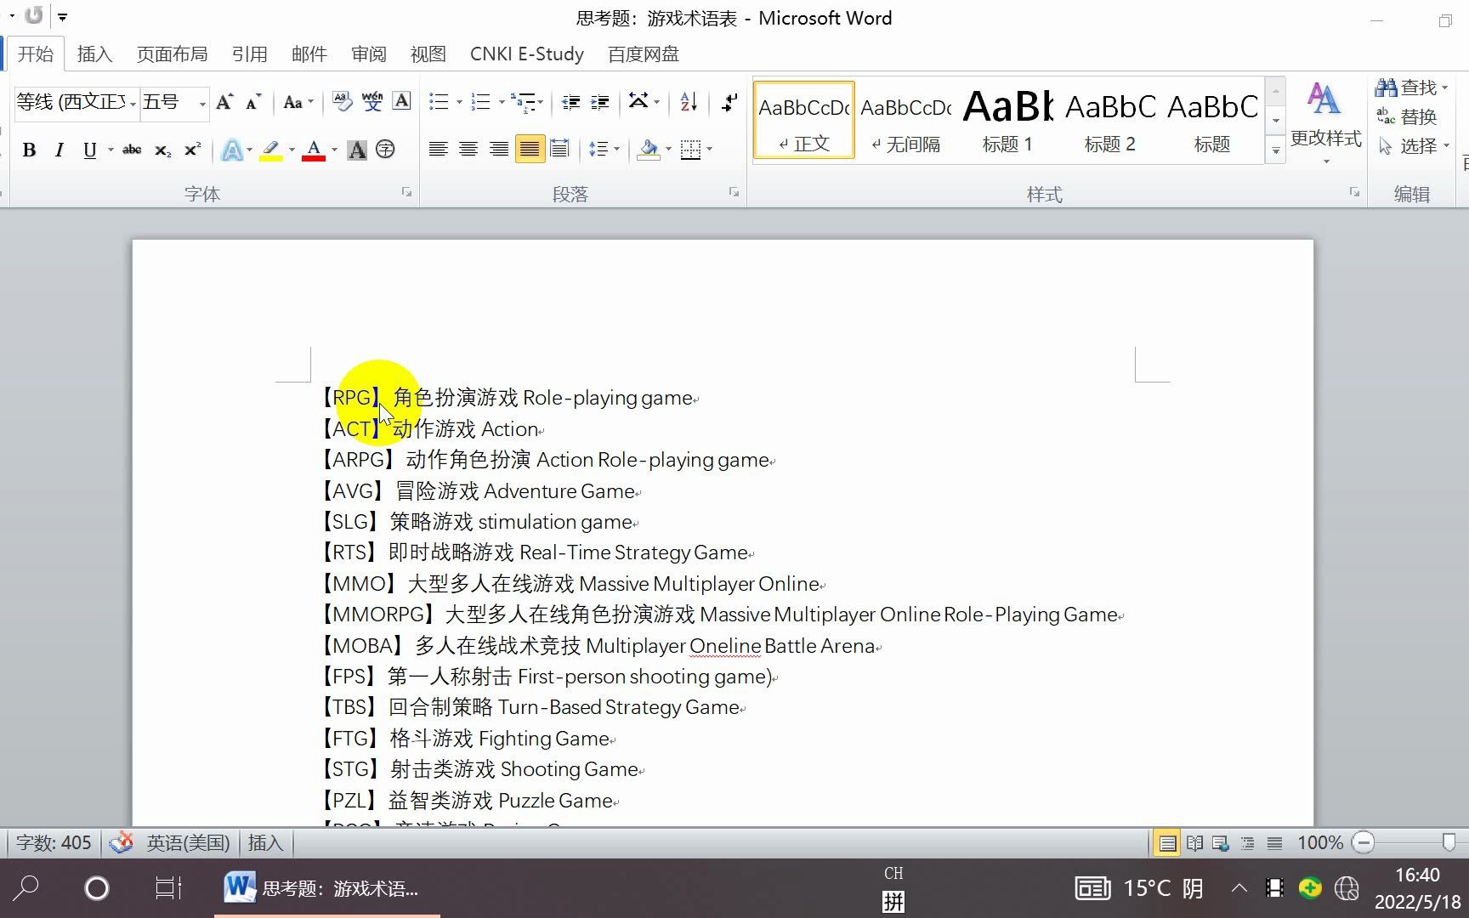Open the font name dropdown
Viewport: 1469px width, 918px height.
tap(133, 104)
